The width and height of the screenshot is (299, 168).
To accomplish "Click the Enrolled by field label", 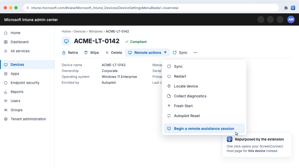I will pyautogui.click(x=70, y=83).
